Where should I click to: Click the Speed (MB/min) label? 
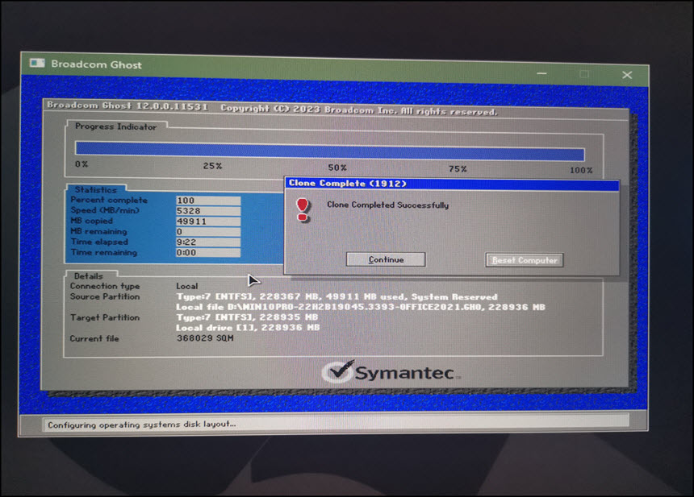pos(105,211)
